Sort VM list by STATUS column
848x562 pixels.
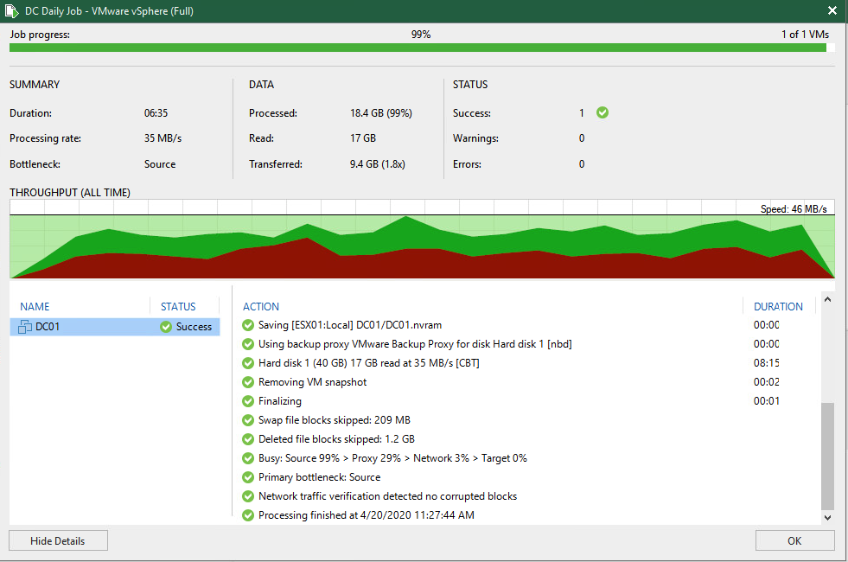point(178,307)
